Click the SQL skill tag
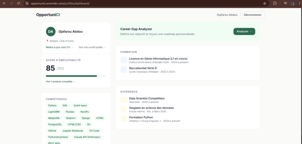The image size is (302, 144). 65,106
